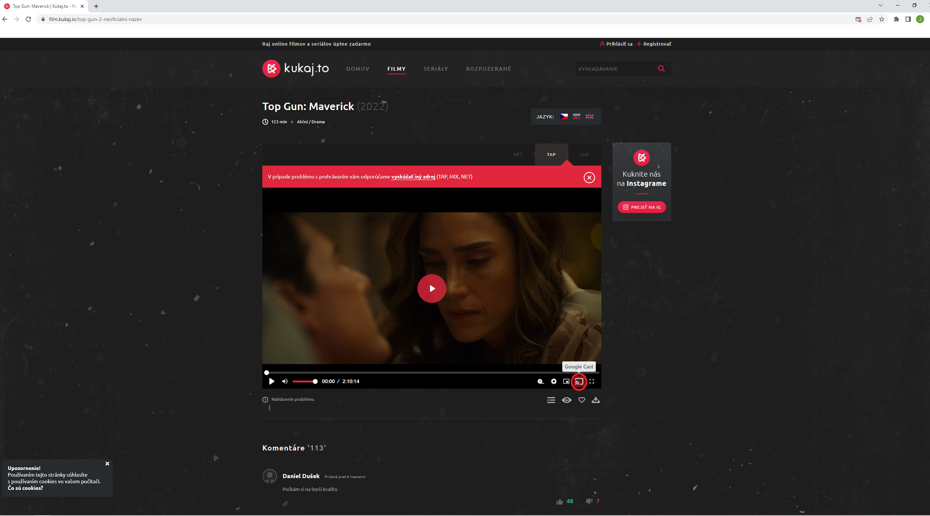Choose the Slovak flag language

(577, 117)
